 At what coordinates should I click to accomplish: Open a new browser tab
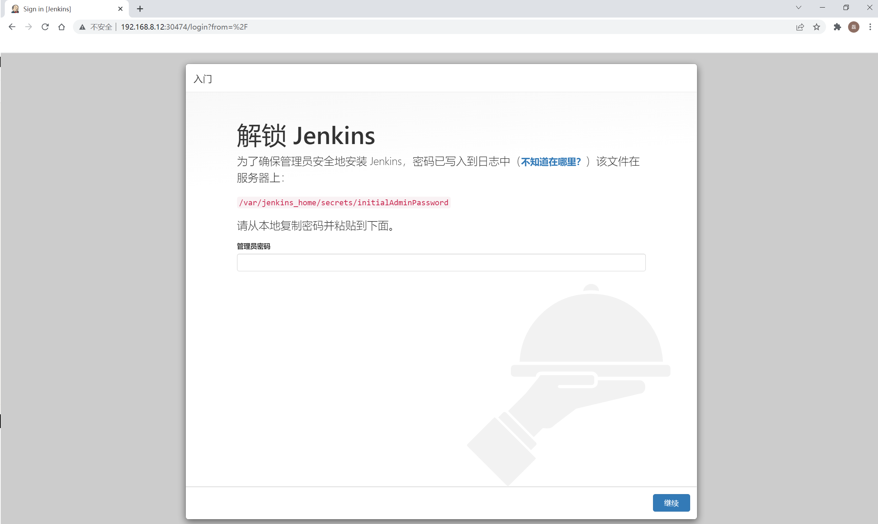[140, 9]
